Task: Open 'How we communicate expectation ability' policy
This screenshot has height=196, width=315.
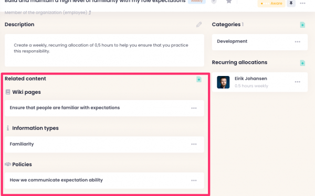Action: coord(56,180)
